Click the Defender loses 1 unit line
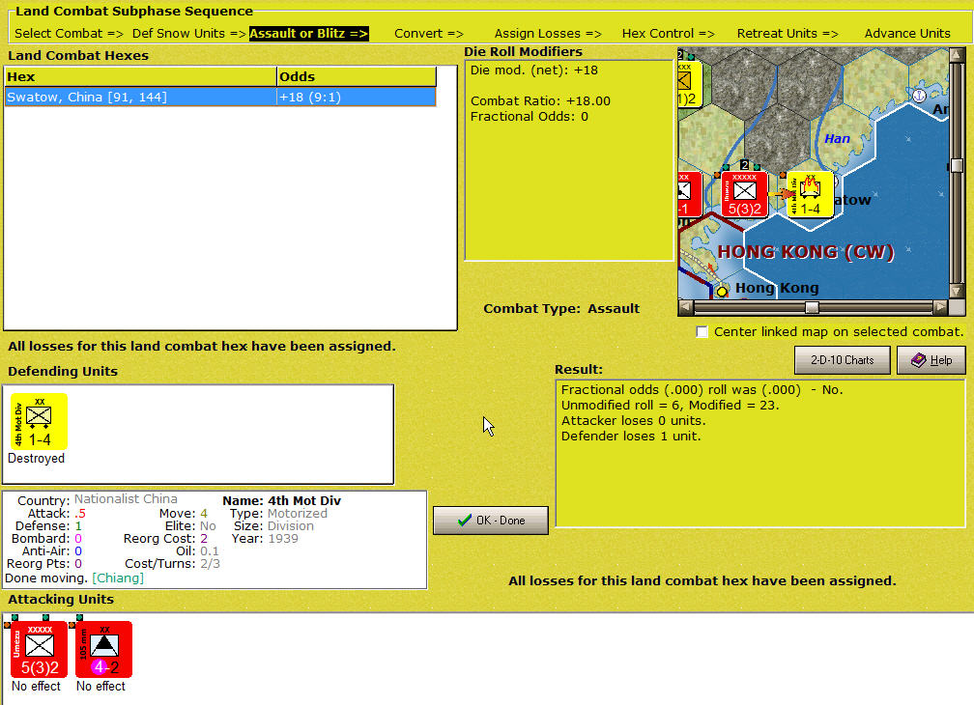Screen dimensions: 974x705 pos(630,436)
